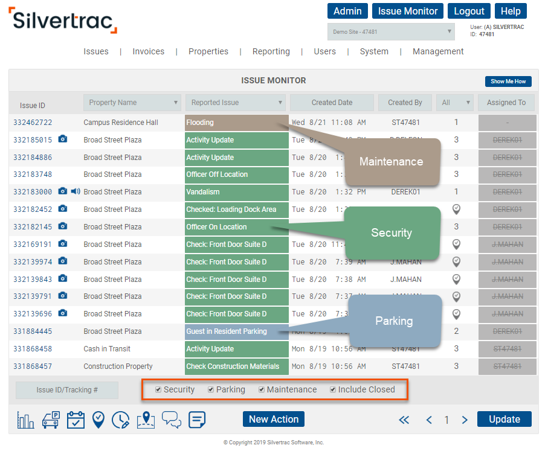Viewport: 548px width, 451px height.
Task: Play audio attachment for issue 332183000
Action: click(x=76, y=191)
